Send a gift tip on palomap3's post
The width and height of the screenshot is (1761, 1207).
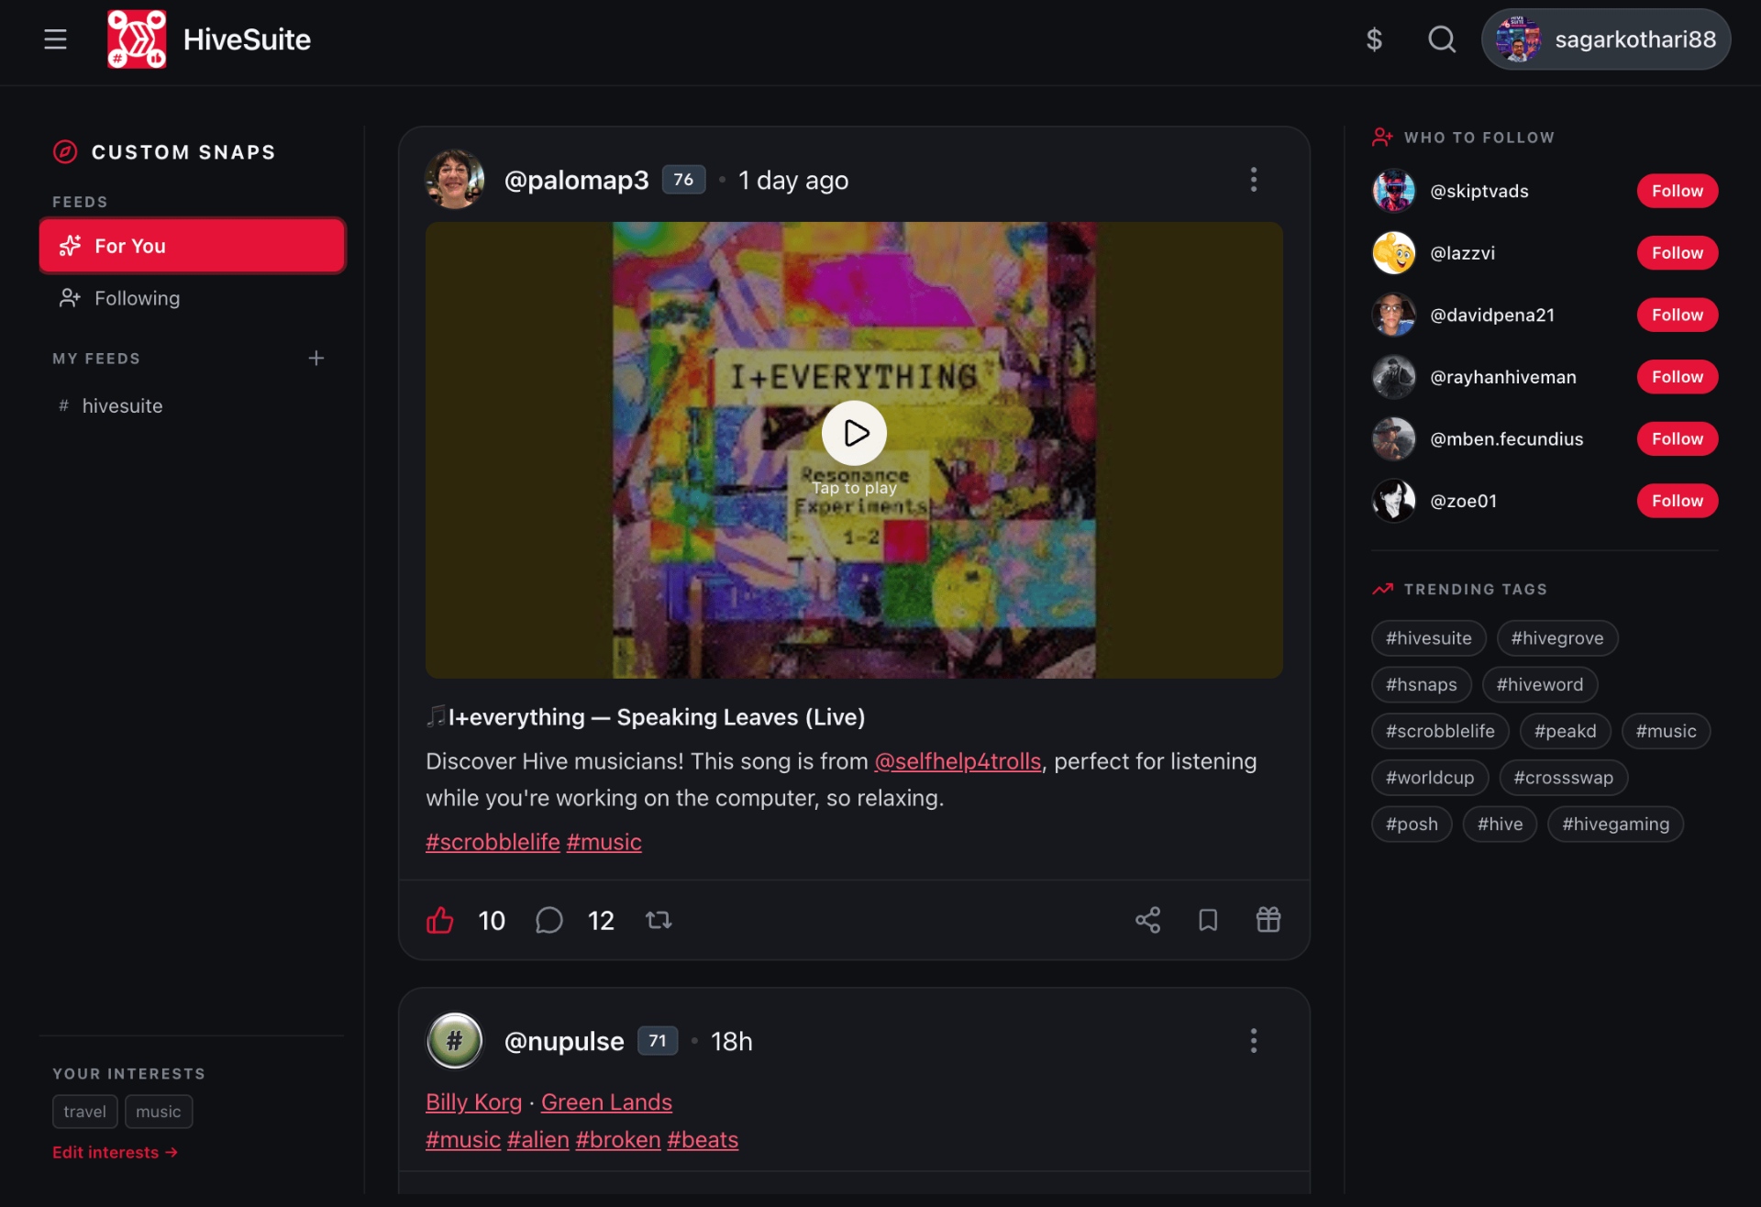point(1268,920)
